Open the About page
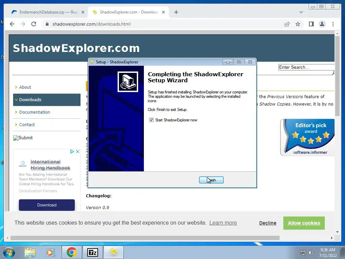This screenshot has width=345, height=259. [25, 87]
